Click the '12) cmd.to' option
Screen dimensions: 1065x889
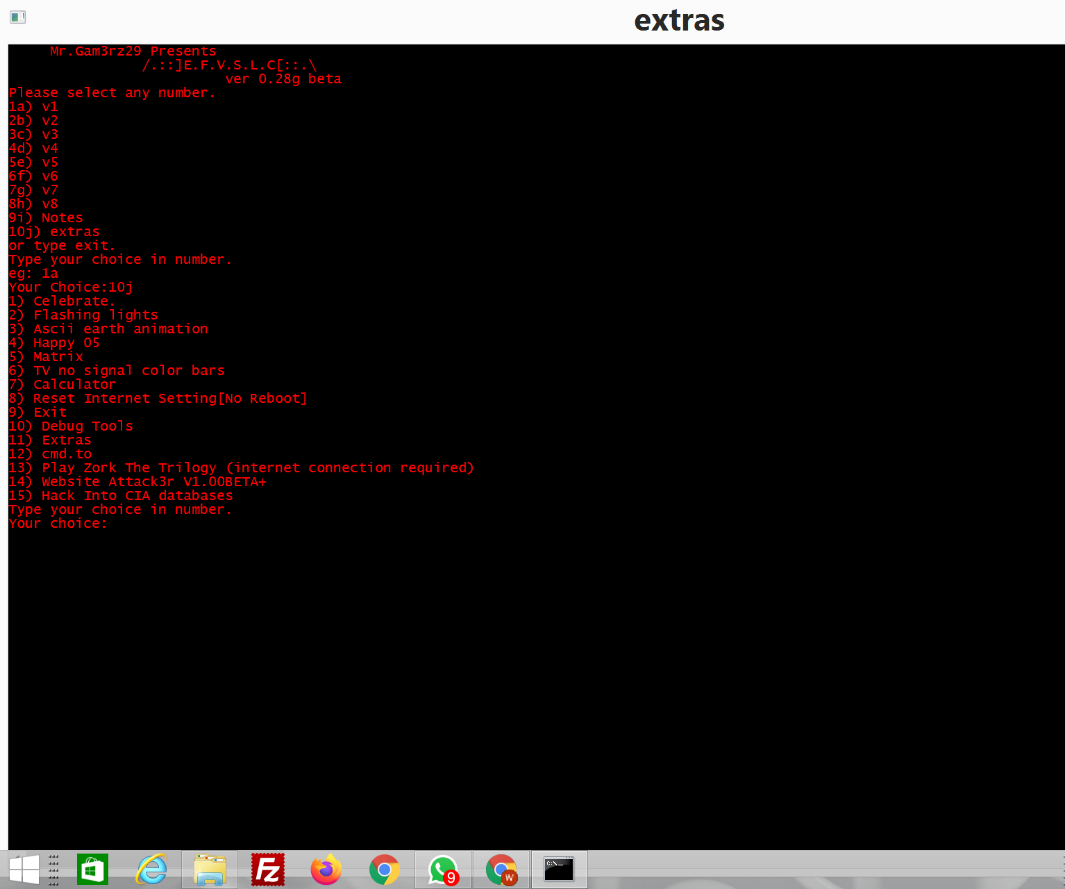tap(50, 454)
